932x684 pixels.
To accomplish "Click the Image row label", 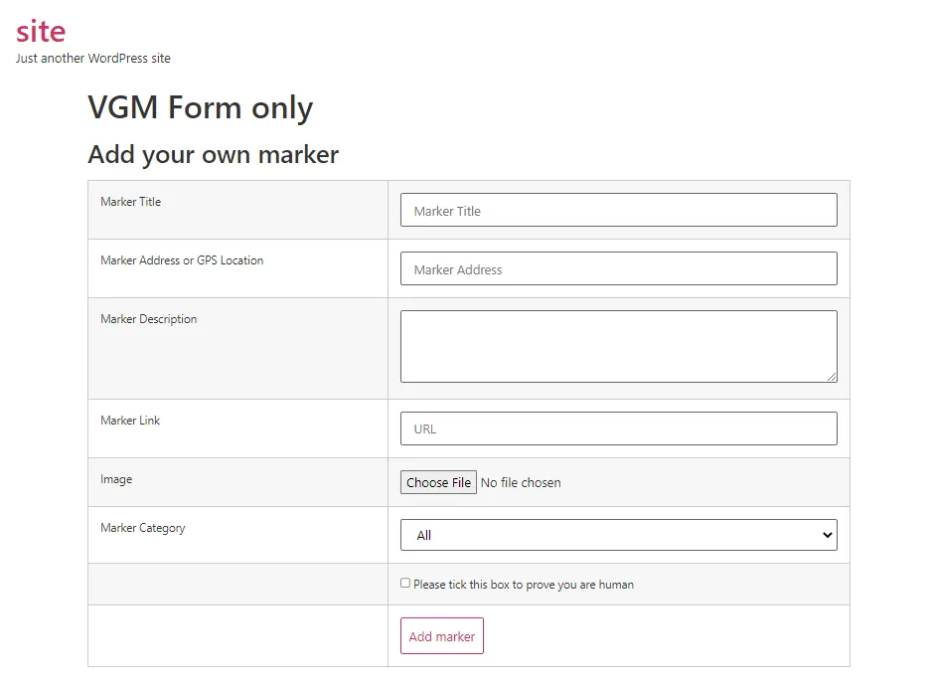I will click(x=116, y=479).
